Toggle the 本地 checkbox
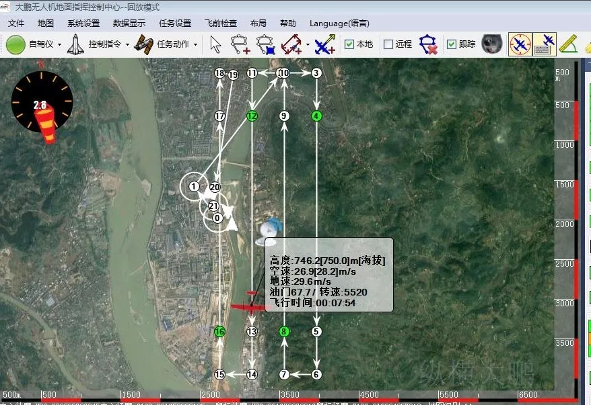 tap(349, 44)
